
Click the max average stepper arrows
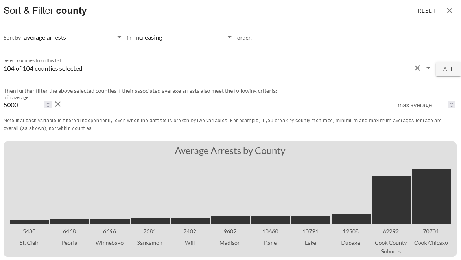452,105
